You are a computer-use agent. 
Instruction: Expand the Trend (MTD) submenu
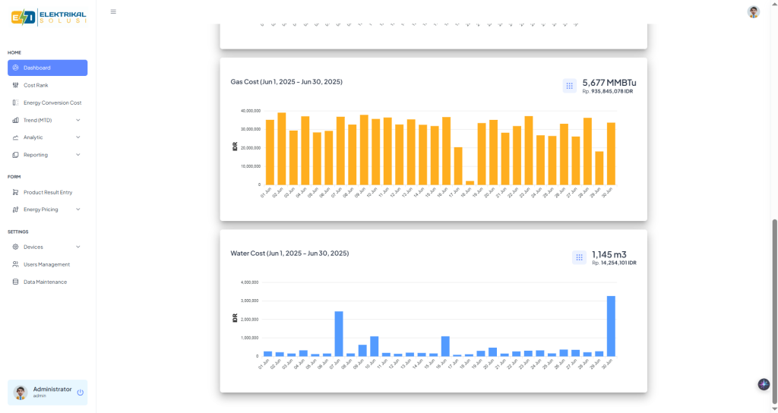tap(78, 120)
